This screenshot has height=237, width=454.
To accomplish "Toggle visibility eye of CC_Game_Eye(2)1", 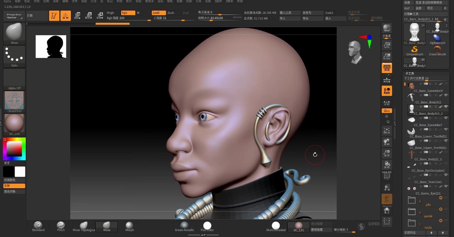I will tap(446, 186).
